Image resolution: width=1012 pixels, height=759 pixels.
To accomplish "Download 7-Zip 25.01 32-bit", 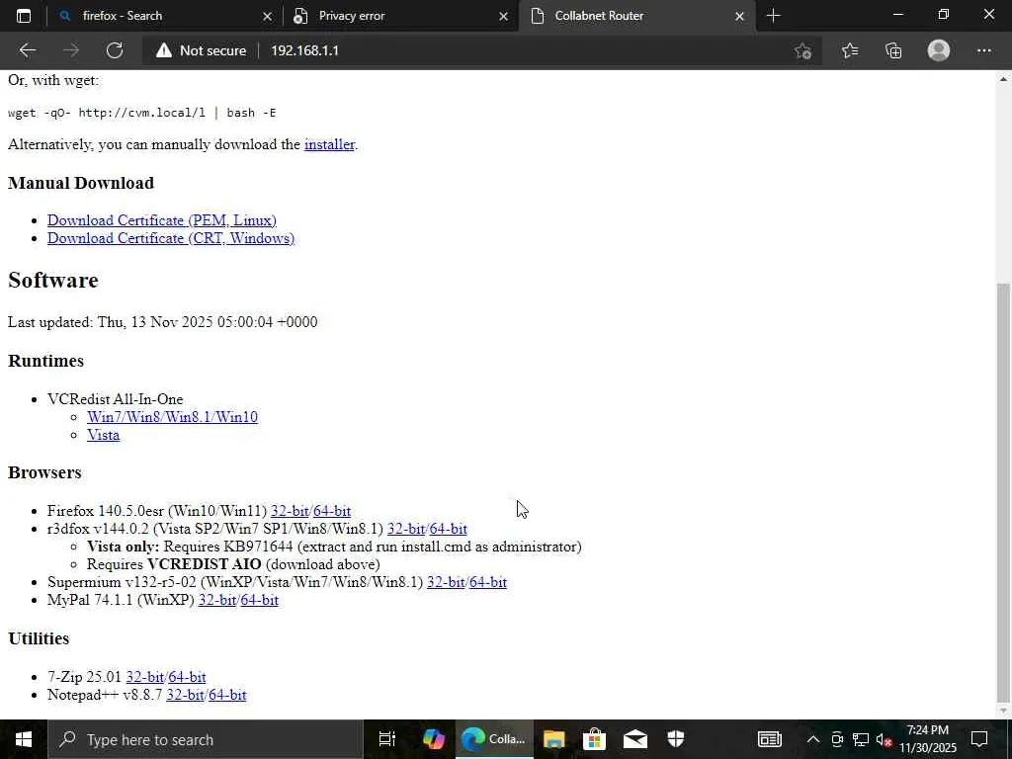I will (x=144, y=677).
